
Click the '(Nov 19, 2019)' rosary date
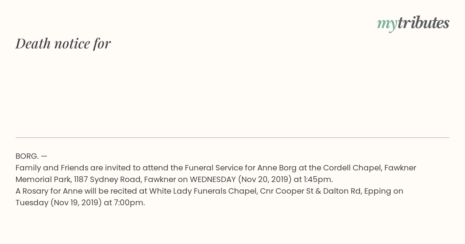pyautogui.click(x=76, y=203)
